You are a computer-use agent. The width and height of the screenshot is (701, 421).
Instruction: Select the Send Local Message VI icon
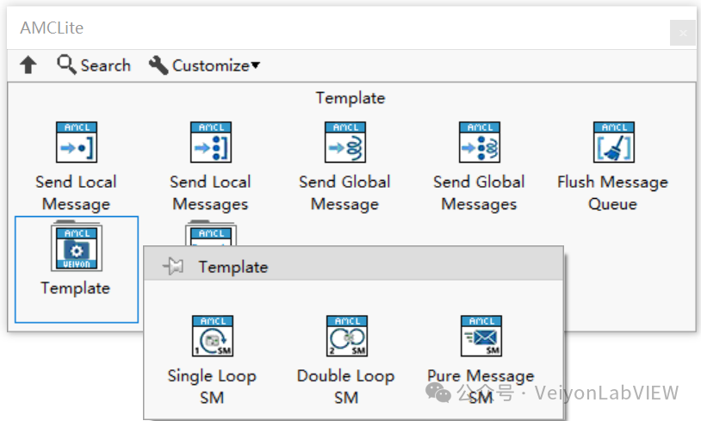(77, 142)
